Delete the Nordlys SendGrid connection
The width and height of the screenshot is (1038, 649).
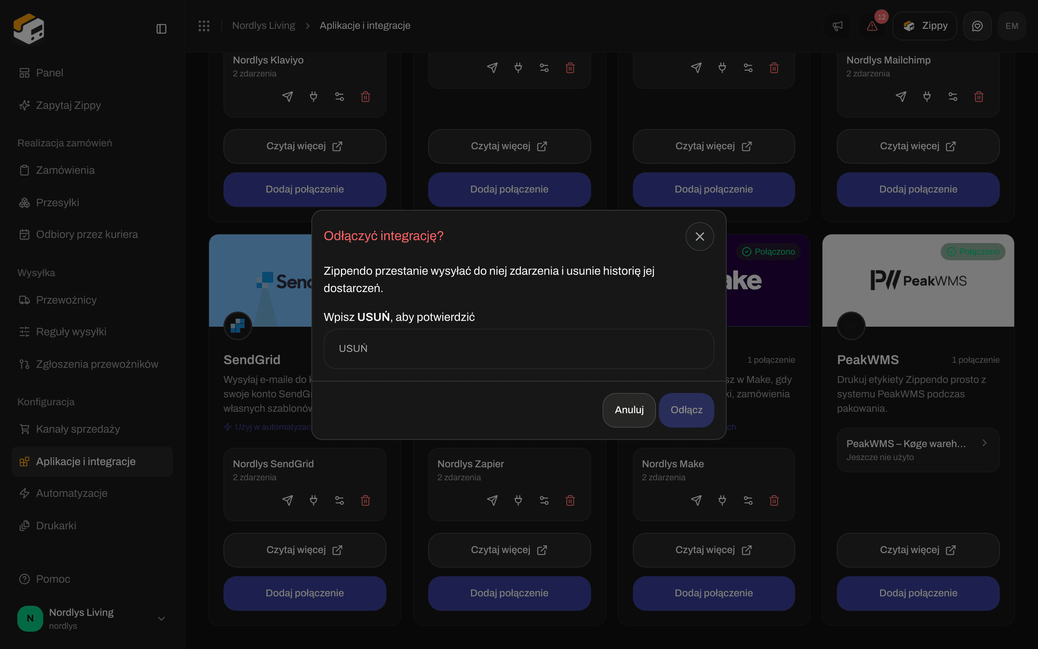tap(365, 500)
